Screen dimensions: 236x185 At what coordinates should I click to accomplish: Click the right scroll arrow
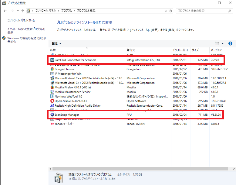coord(234,169)
